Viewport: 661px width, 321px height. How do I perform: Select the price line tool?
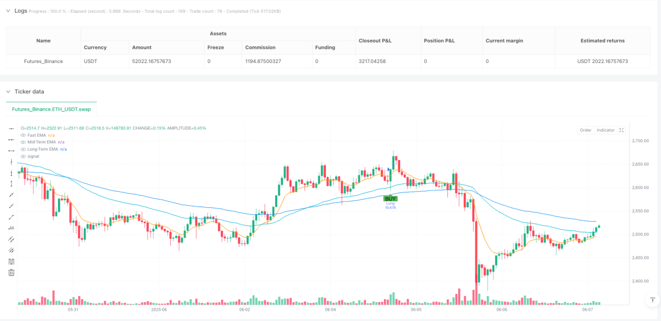click(x=12, y=228)
